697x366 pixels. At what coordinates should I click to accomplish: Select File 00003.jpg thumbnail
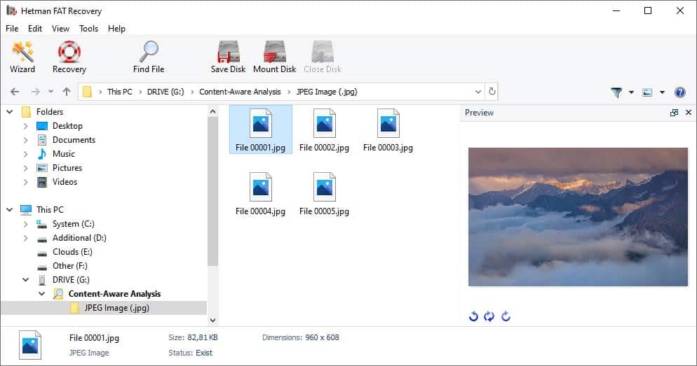(x=388, y=130)
